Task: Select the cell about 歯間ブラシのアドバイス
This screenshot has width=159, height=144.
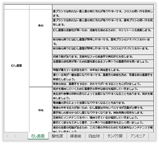Action: [x=103, y=42]
